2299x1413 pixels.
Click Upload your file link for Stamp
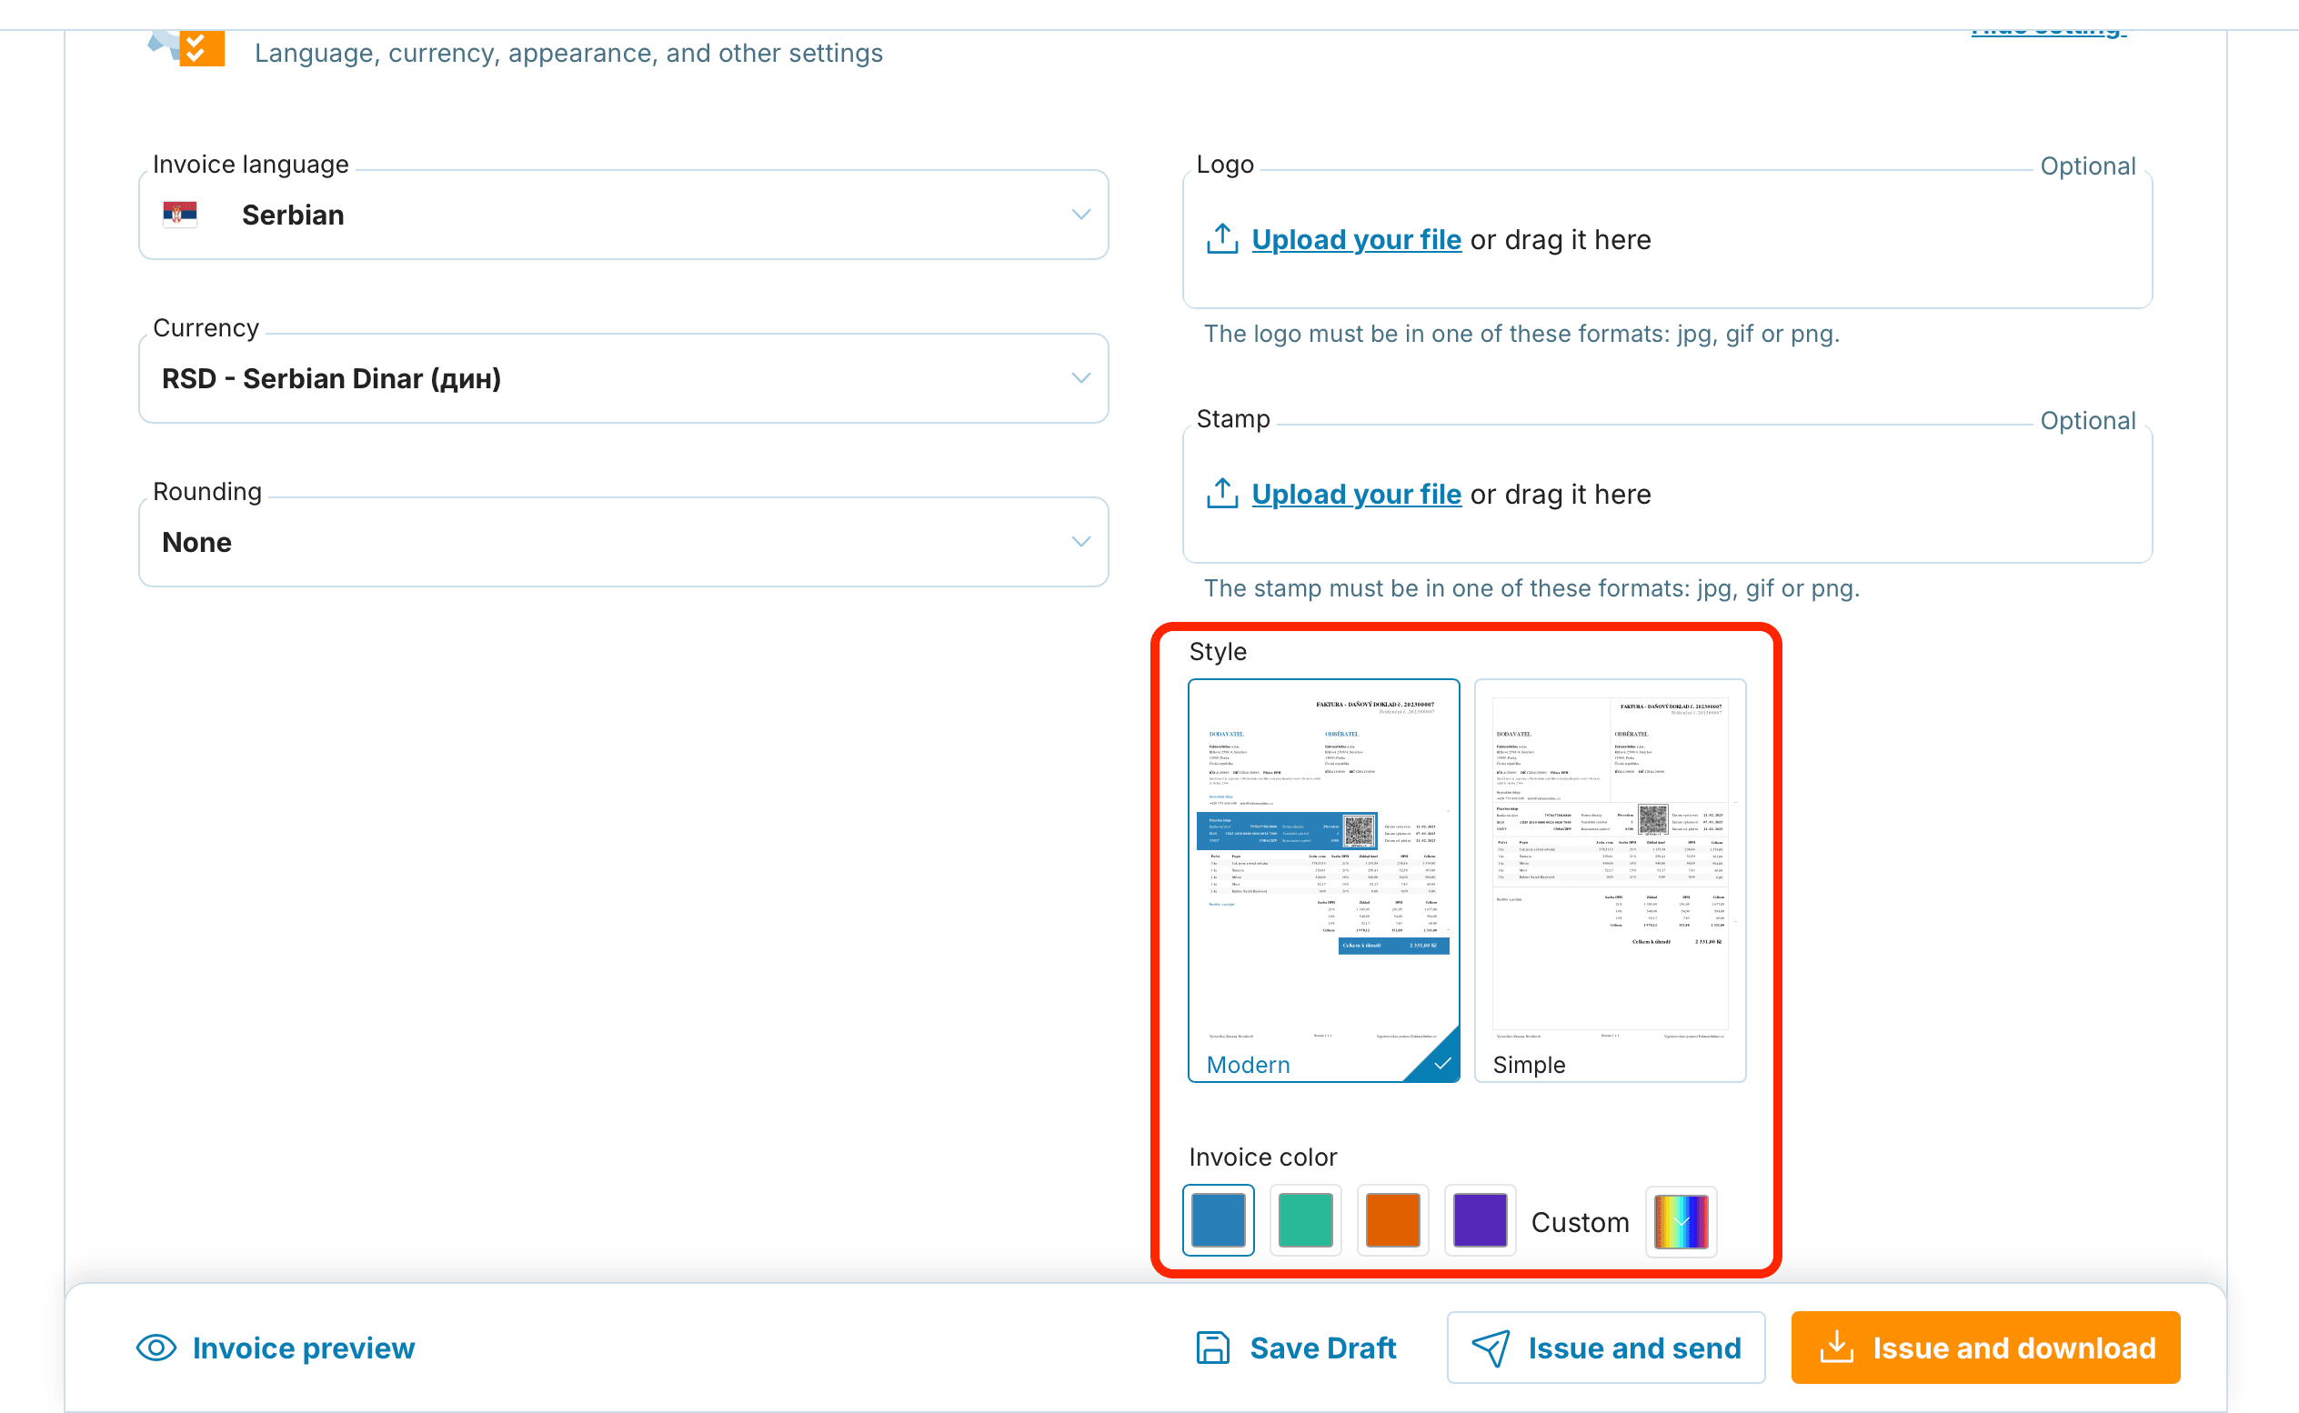click(1356, 495)
